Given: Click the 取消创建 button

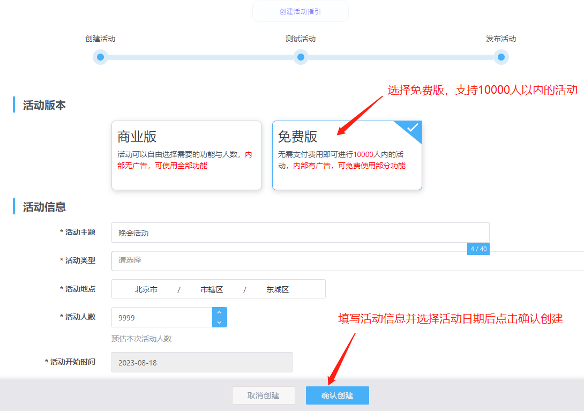Looking at the screenshot, I should pos(264,395).
